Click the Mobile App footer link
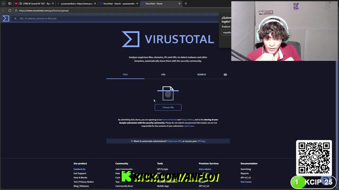The image size is (339, 190). pos(163,186)
